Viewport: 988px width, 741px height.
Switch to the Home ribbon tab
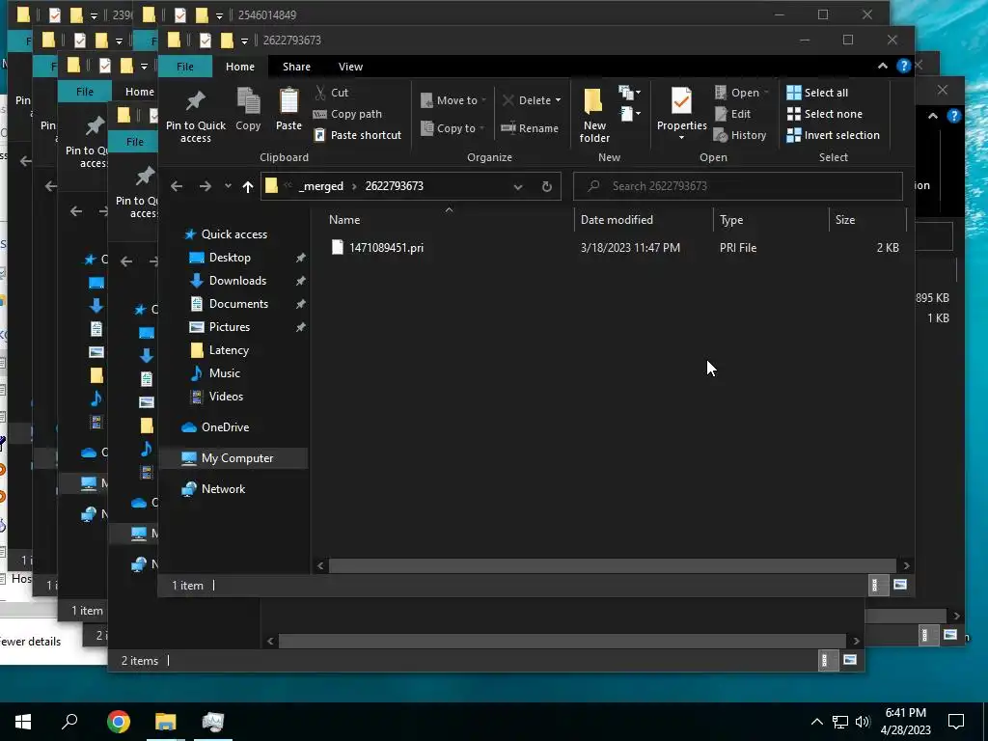point(240,67)
